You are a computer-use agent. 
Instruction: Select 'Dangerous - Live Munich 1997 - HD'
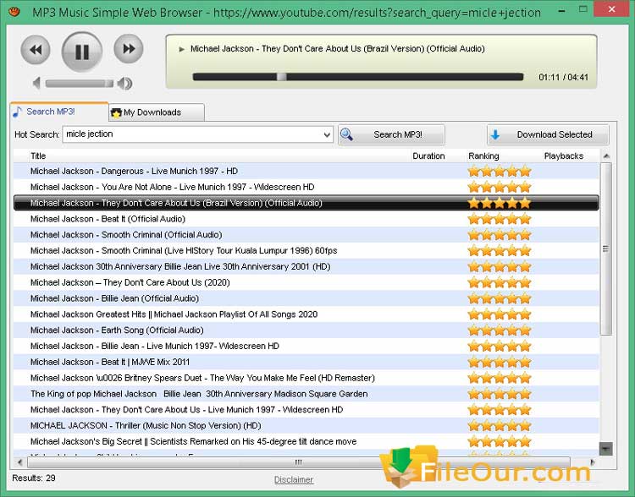tap(306, 171)
